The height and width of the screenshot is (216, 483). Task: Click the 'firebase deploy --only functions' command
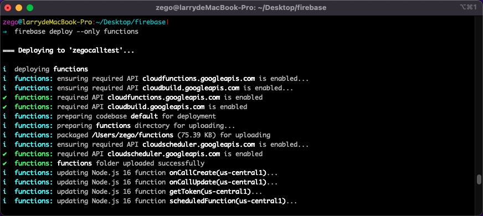pos(76,32)
